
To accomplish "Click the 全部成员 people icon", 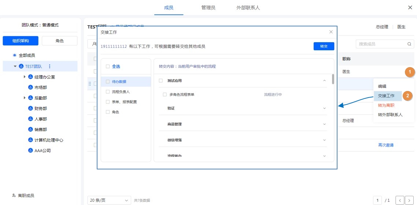I will 15,55.
